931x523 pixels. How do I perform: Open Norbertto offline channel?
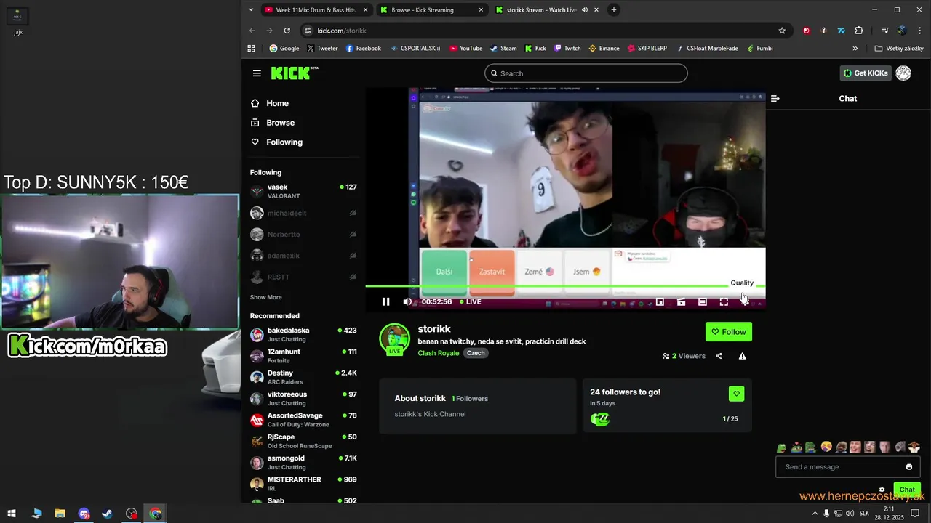pos(303,235)
